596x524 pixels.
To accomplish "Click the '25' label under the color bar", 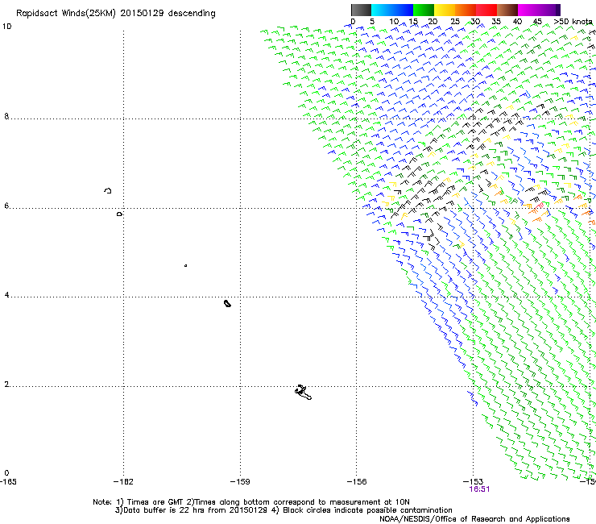I will click(454, 22).
